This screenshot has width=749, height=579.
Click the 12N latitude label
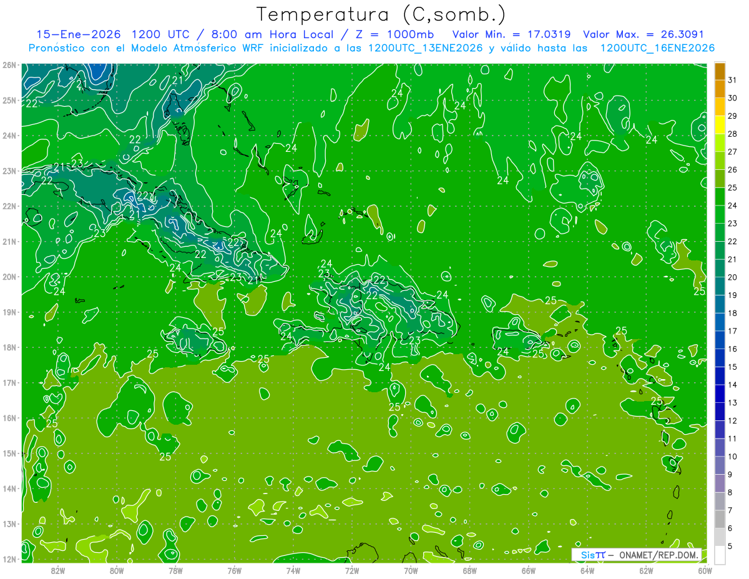click(x=9, y=559)
